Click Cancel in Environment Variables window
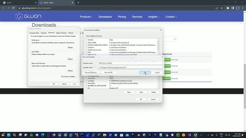Screen dimensions: 246x138 click(x=153, y=99)
